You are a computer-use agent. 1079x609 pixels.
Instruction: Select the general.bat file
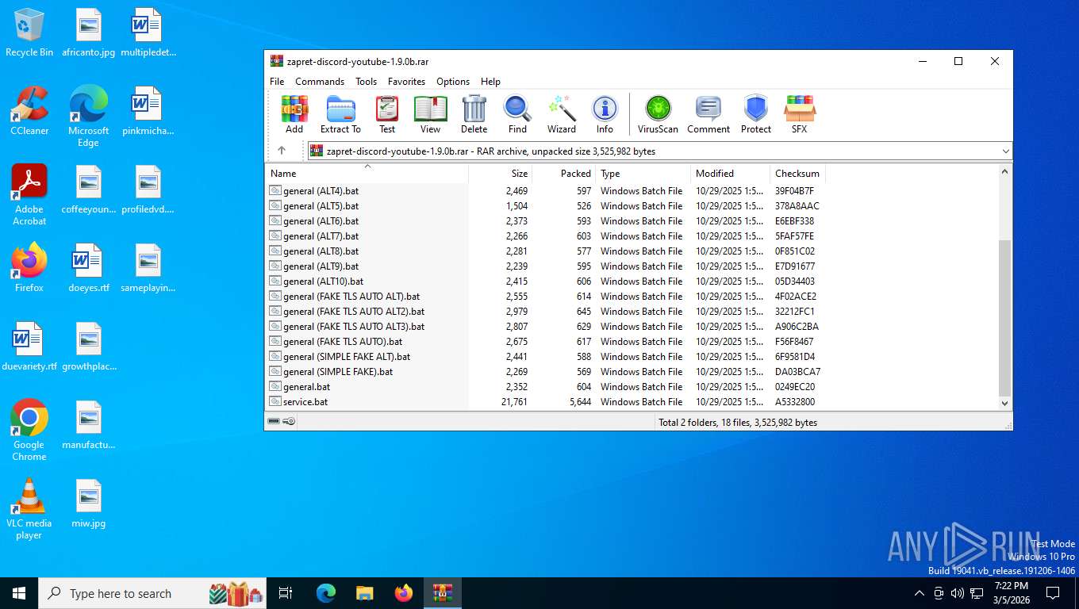(x=306, y=387)
